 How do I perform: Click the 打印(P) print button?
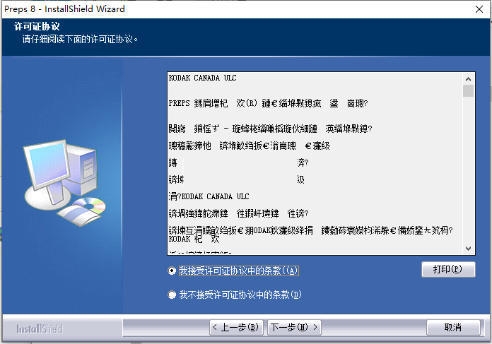(448, 269)
